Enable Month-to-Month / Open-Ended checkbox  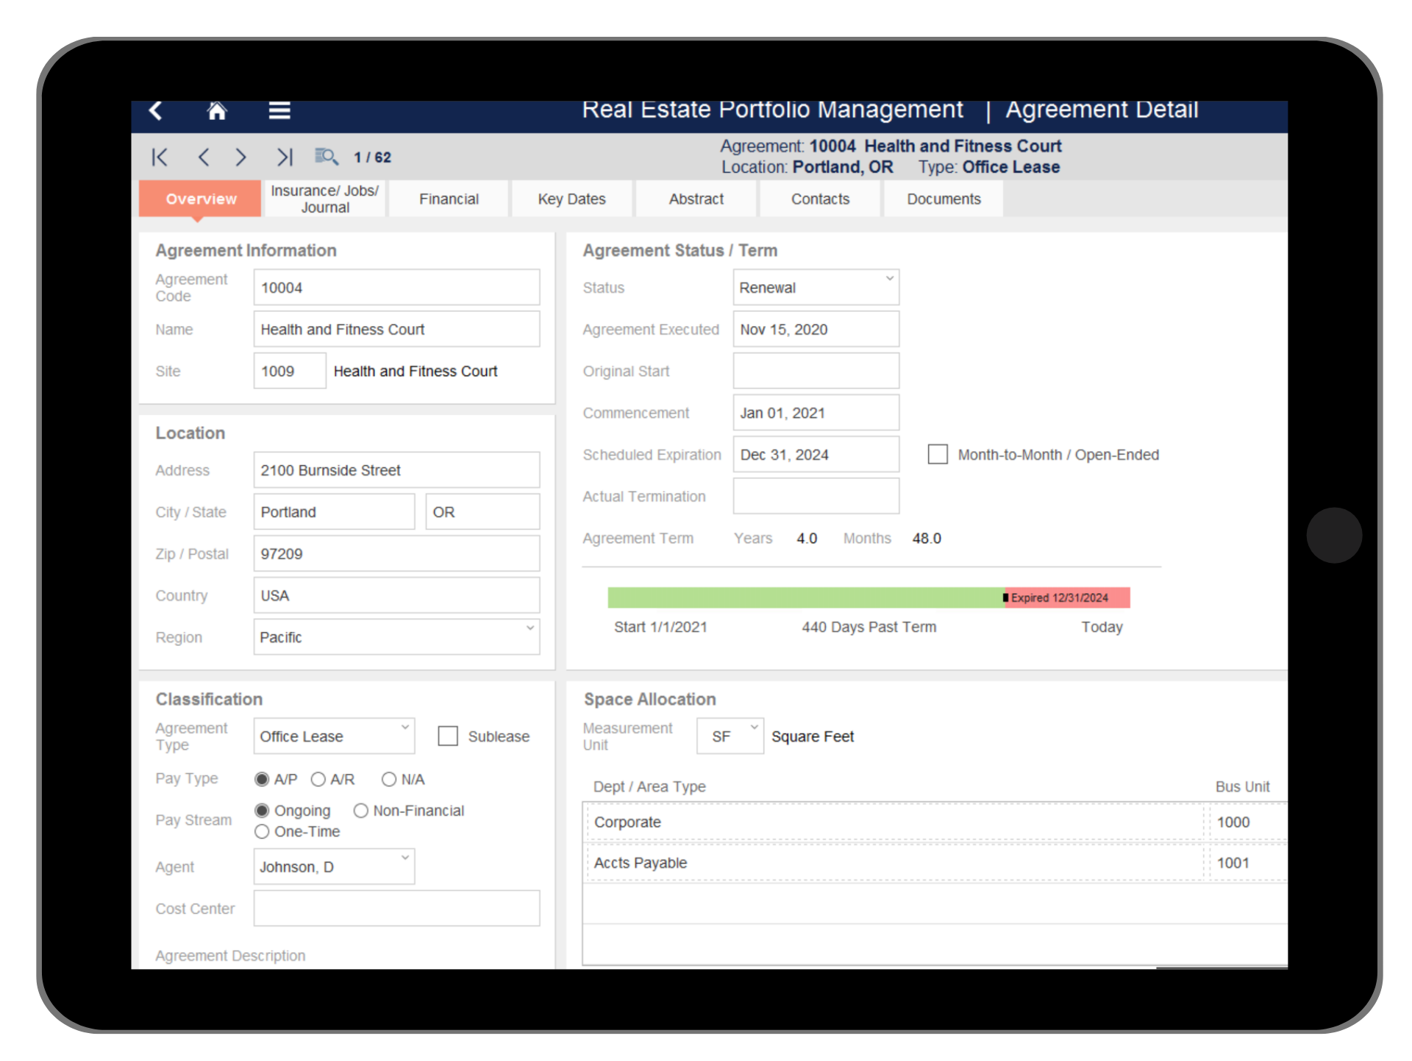coord(938,454)
